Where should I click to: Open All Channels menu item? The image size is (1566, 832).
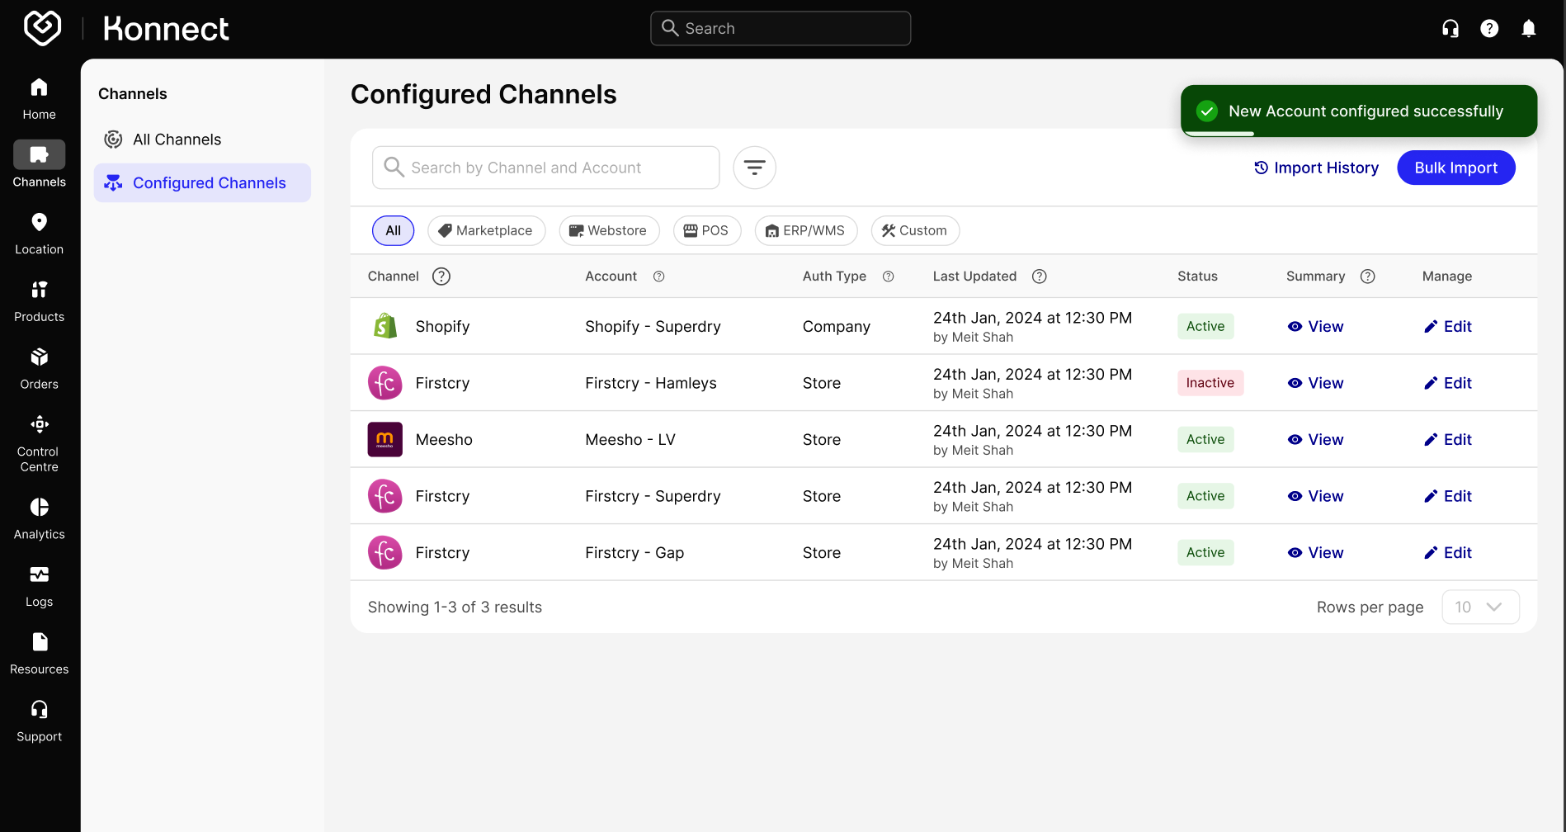click(202, 139)
